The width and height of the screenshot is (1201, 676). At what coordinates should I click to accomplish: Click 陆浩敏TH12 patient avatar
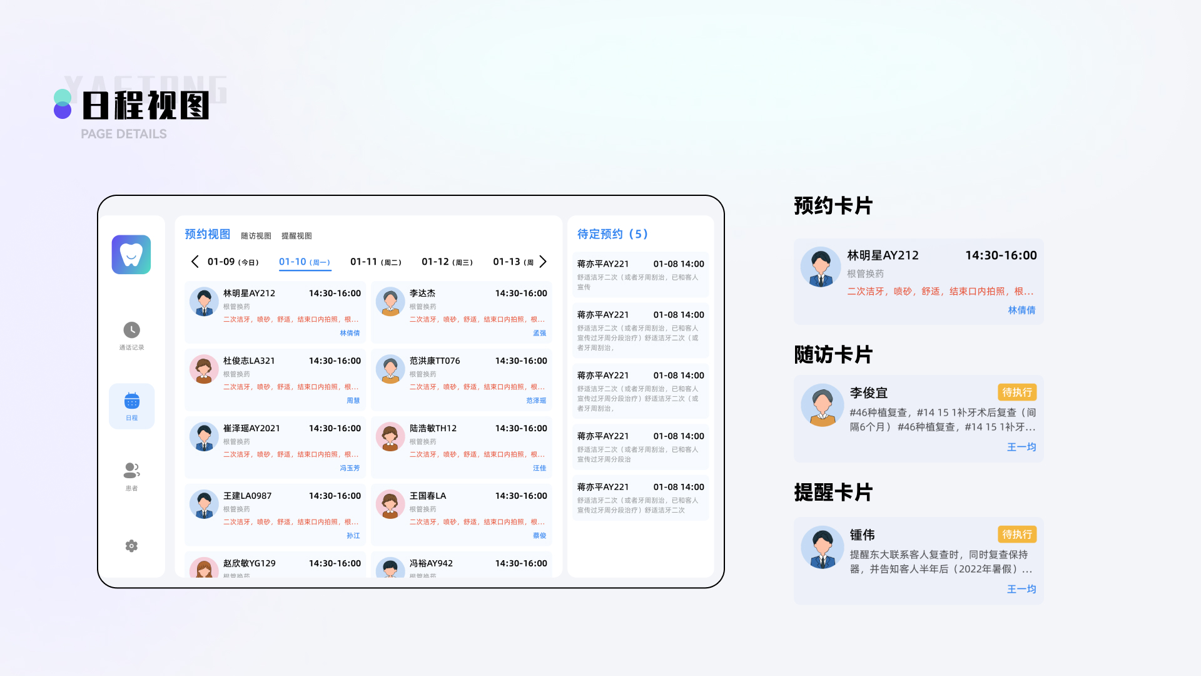coord(390,437)
